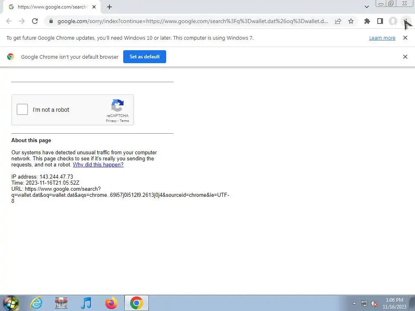Image resolution: width=415 pixels, height=311 pixels.
Task: Launch Firefox from the taskbar
Action: (111, 303)
